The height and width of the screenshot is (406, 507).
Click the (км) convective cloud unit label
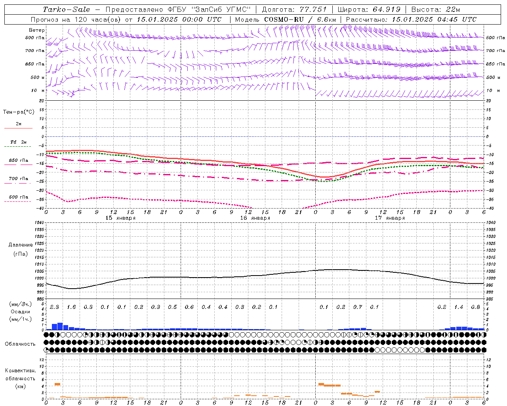click(21, 386)
